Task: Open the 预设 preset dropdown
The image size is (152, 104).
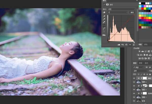Action: click(x=122, y=9)
